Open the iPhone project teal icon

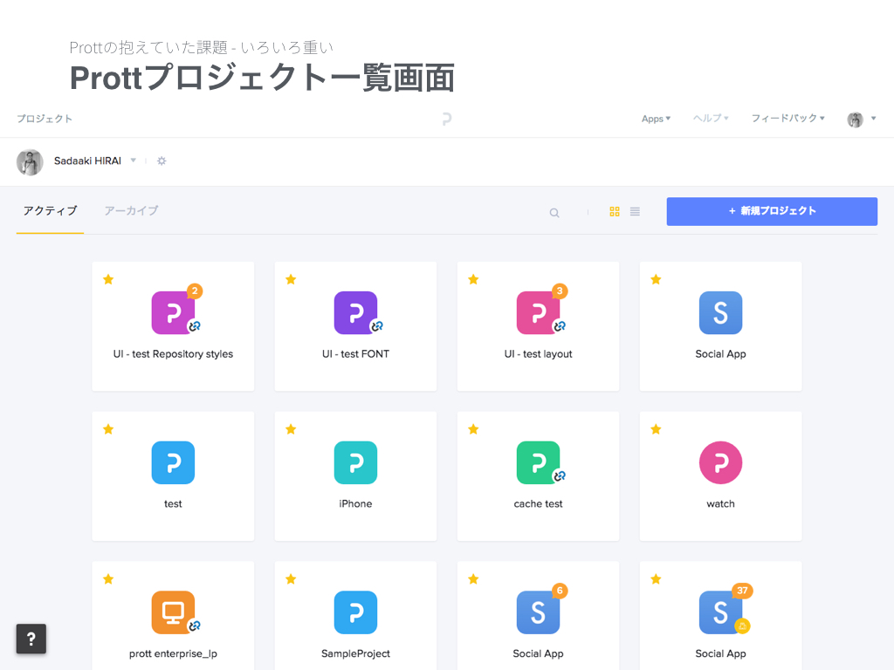[x=355, y=462]
